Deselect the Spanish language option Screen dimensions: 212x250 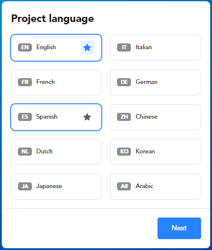56,117
